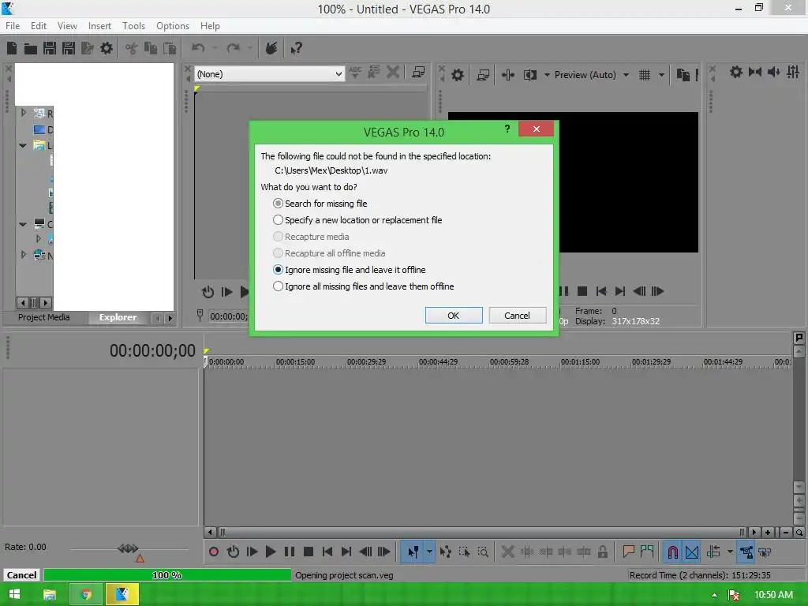Click the Insert Region icon
Screen dimensions: 808x606
click(x=647, y=552)
